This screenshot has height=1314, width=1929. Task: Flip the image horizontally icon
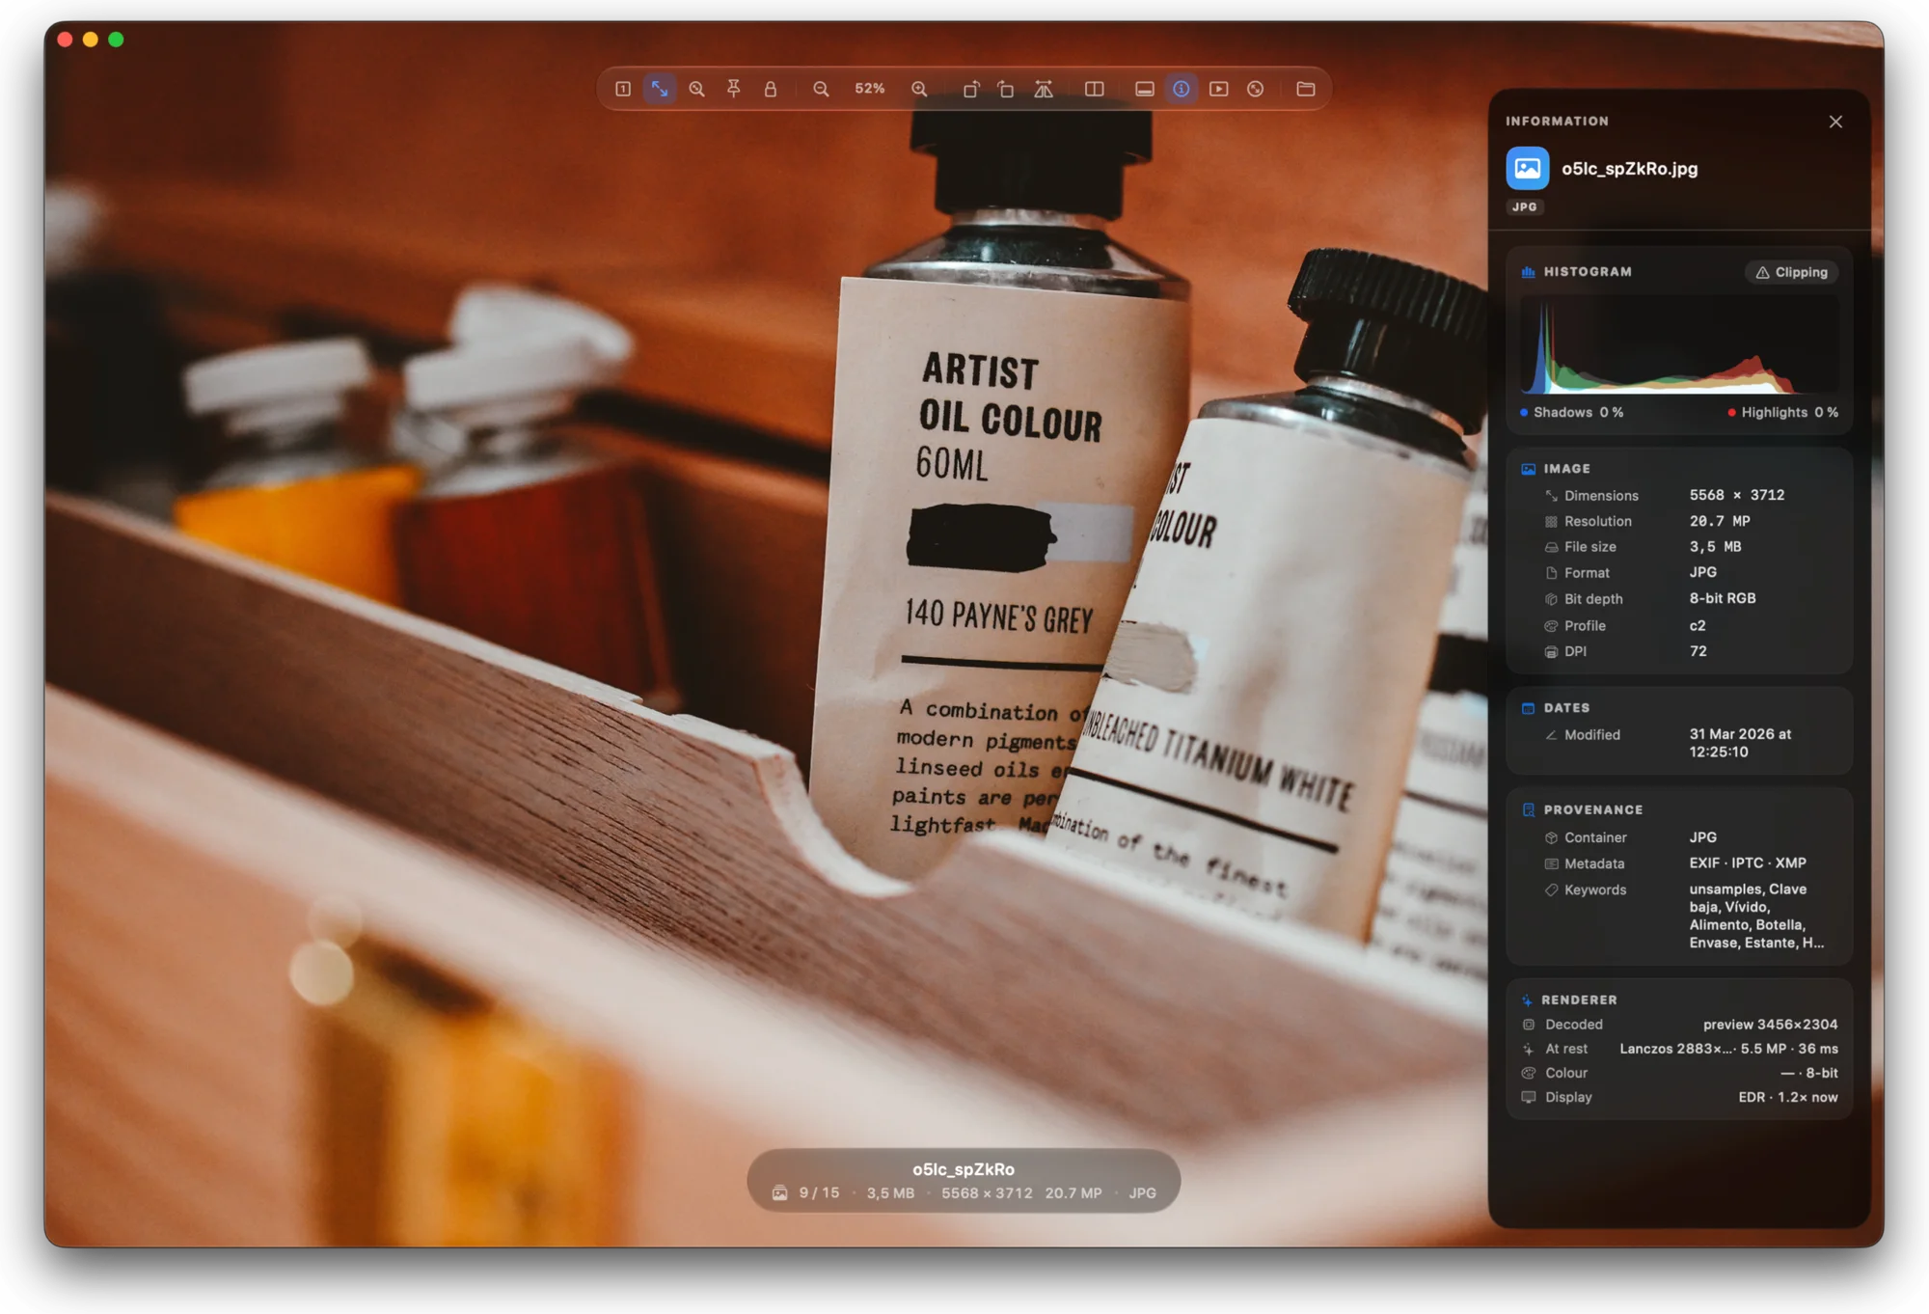[x=1044, y=89]
